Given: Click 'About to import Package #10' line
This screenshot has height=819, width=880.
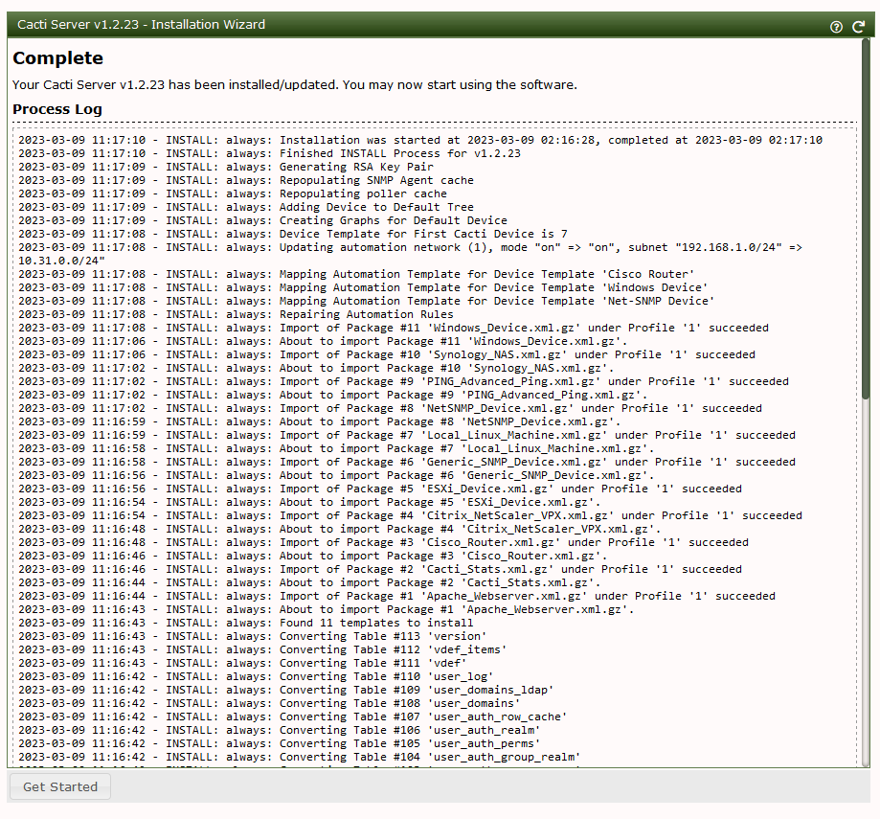Looking at the screenshot, I should pos(316,369).
